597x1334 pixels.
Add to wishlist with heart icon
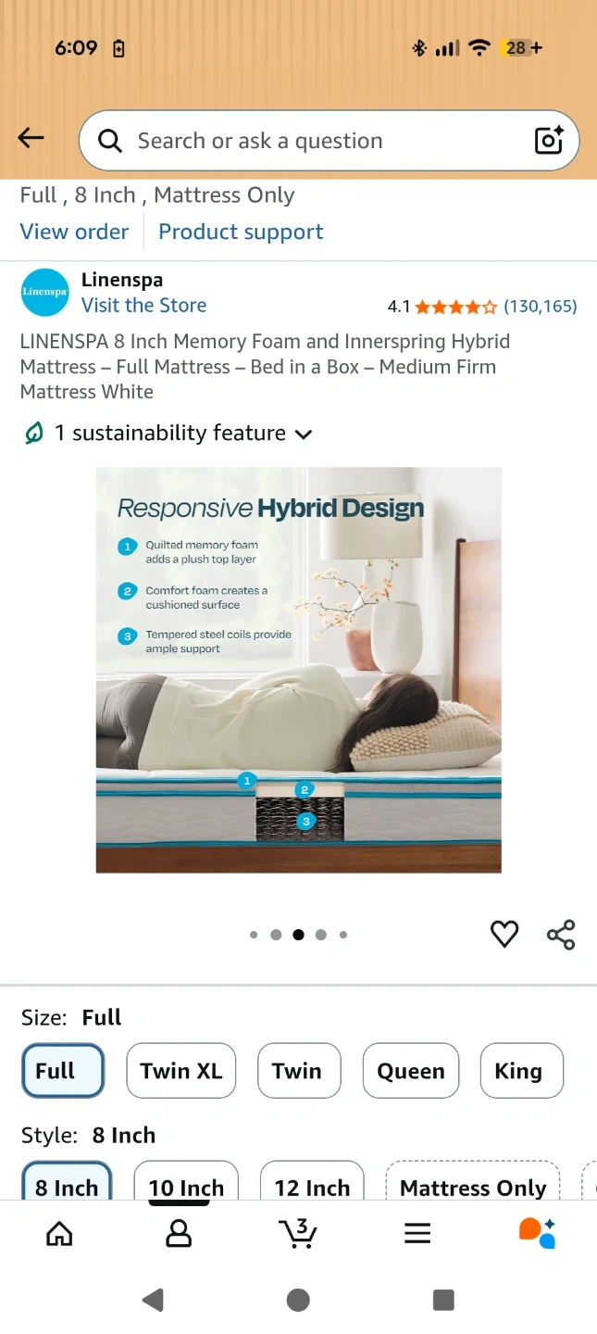pyautogui.click(x=504, y=934)
